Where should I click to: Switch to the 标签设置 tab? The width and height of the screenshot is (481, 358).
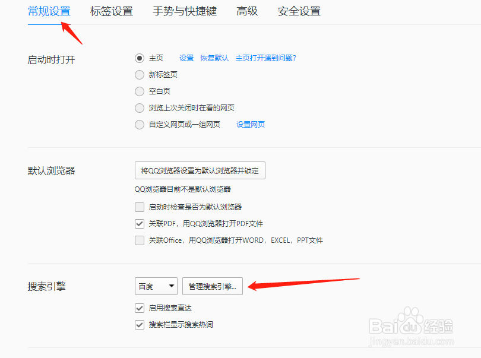pyautogui.click(x=112, y=11)
